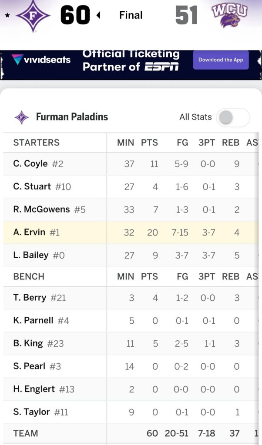Screen dimensions: 262x445
Task: Open A. Ervin player profile
Action: click(29, 232)
